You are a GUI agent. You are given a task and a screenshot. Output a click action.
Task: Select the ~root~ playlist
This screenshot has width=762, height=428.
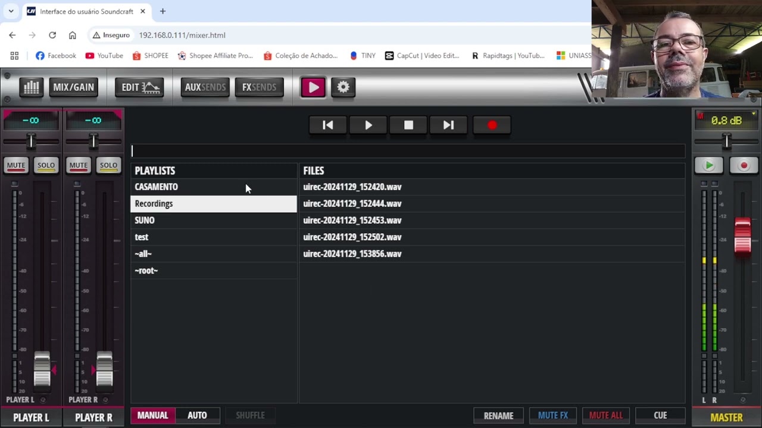pos(214,270)
